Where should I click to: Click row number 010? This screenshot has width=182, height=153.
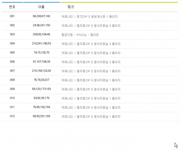[x=12, y=98]
